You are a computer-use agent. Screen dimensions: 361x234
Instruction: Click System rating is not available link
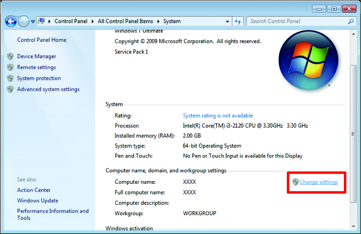coord(218,115)
